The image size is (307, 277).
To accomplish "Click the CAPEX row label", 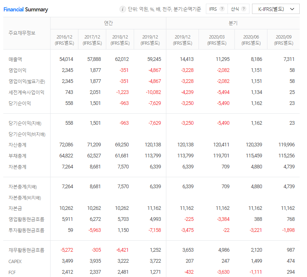I will point(15,261).
